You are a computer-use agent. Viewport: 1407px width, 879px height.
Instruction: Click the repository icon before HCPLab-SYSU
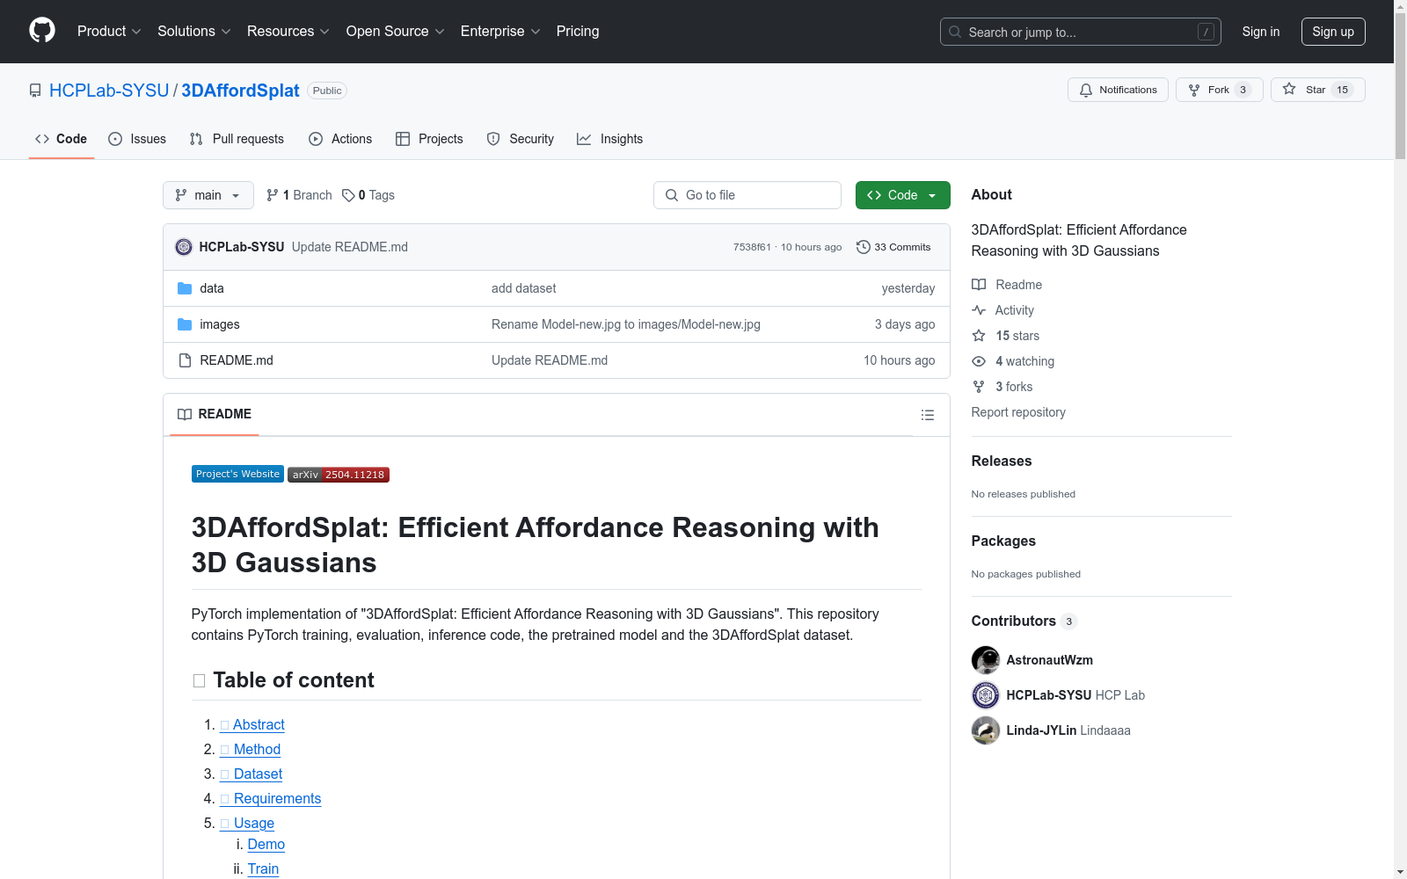(35, 91)
